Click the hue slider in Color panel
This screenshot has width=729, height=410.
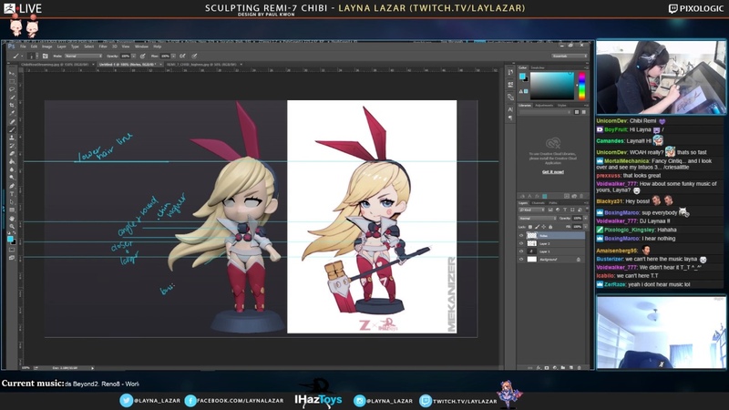[x=580, y=85]
